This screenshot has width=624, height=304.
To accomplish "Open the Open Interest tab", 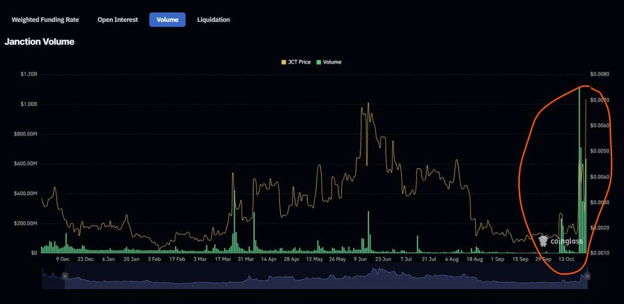I will [x=118, y=20].
